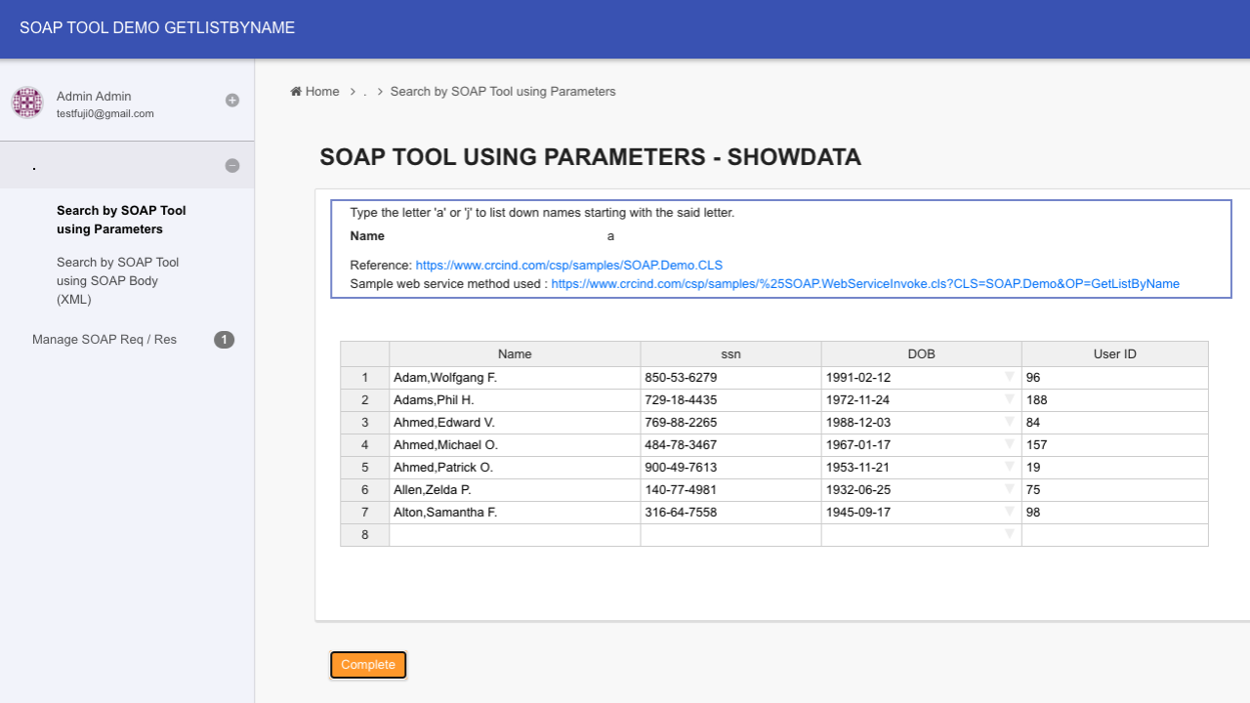Open DOB dropdown for Ahmed,Edward V.

[x=1010, y=422]
